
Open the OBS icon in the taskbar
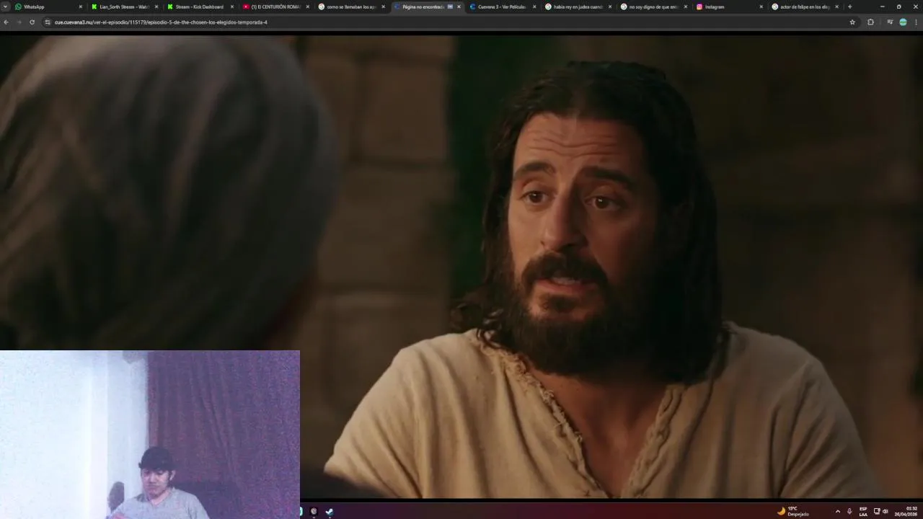[x=314, y=511]
